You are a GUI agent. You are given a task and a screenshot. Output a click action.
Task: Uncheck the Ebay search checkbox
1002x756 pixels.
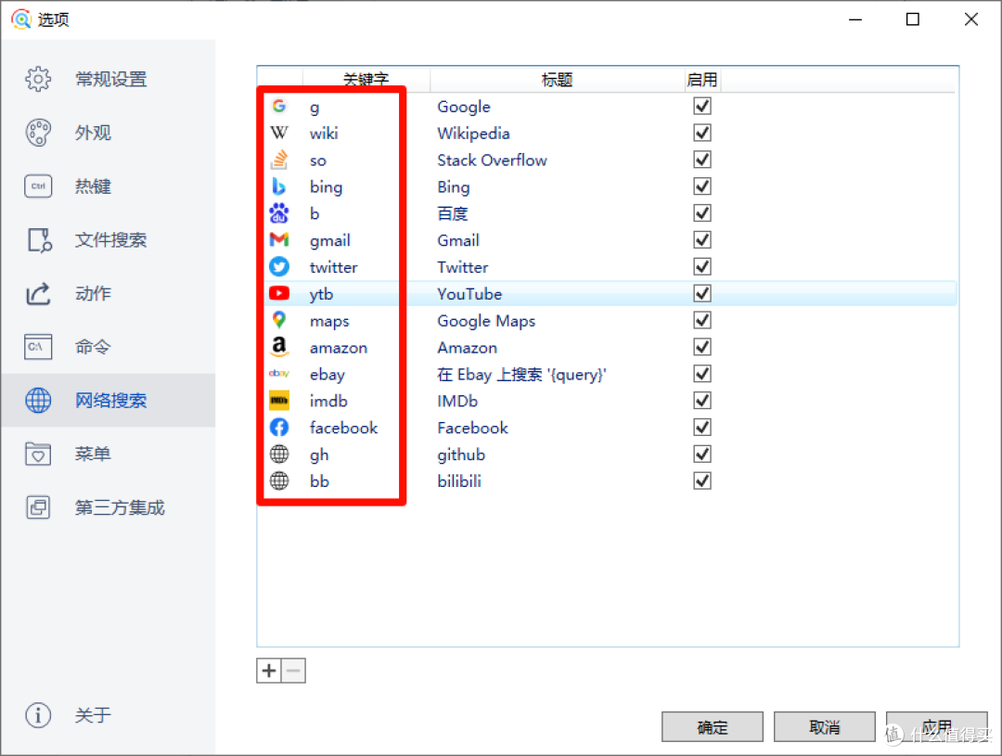(702, 374)
